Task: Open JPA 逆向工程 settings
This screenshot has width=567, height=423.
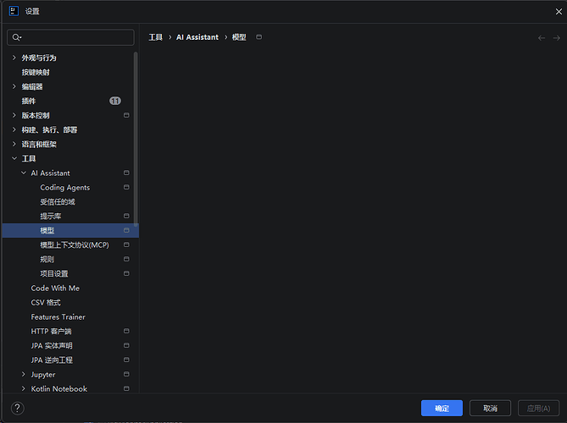Action: coord(52,360)
